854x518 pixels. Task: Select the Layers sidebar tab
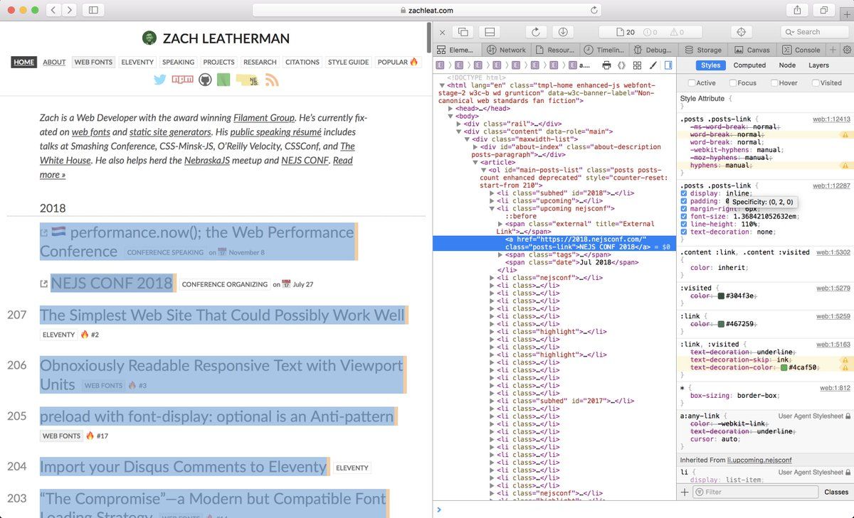[818, 65]
